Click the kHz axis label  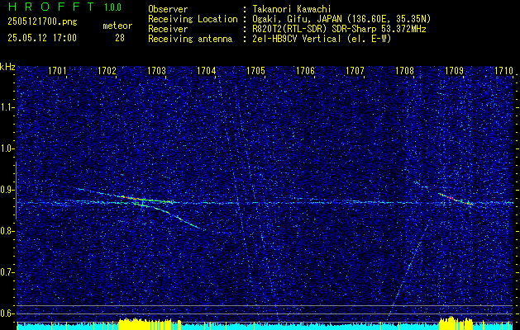pyautogui.click(x=7, y=67)
